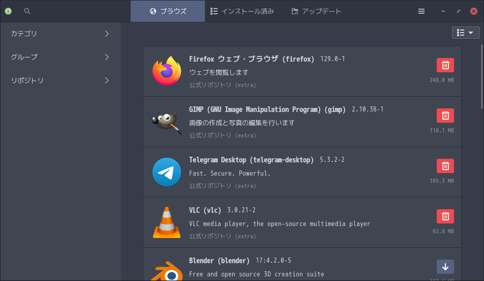Remove Telegram Desktop with its trash button

click(x=445, y=166)
